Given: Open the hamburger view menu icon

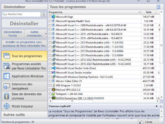Looking at the screenshot, I should [x=158, y=7].
